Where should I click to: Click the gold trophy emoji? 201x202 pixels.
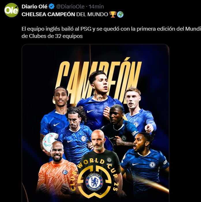tap(113, 14)
